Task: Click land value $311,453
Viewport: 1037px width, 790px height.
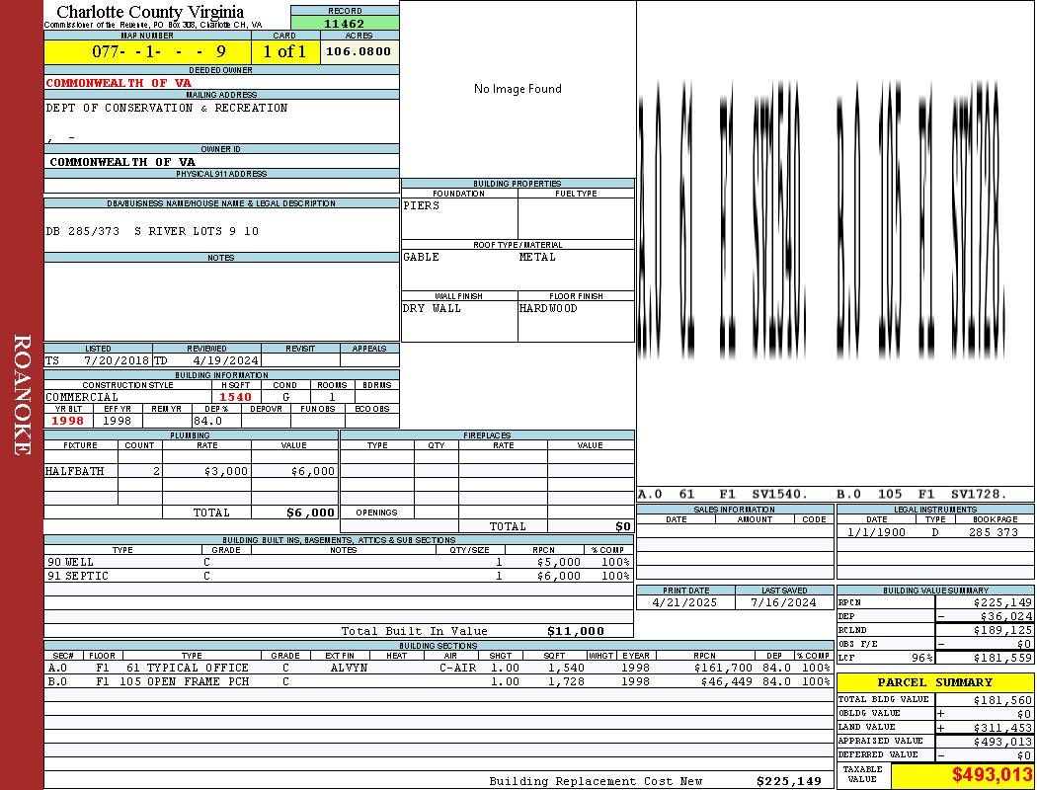Action: coord(1002,728)
